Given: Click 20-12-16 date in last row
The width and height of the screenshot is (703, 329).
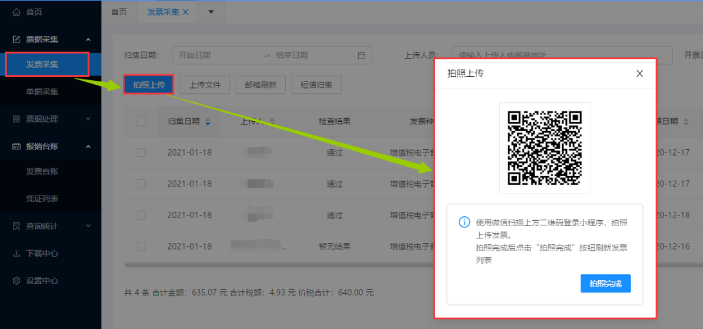Looking at the screenshot, I should [674, 246].
